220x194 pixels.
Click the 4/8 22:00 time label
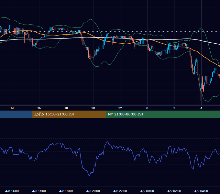(x=120, y=191)
